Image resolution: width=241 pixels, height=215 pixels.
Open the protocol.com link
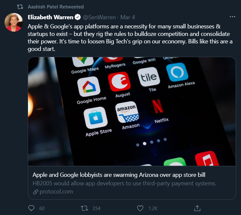tap(56, 192)
